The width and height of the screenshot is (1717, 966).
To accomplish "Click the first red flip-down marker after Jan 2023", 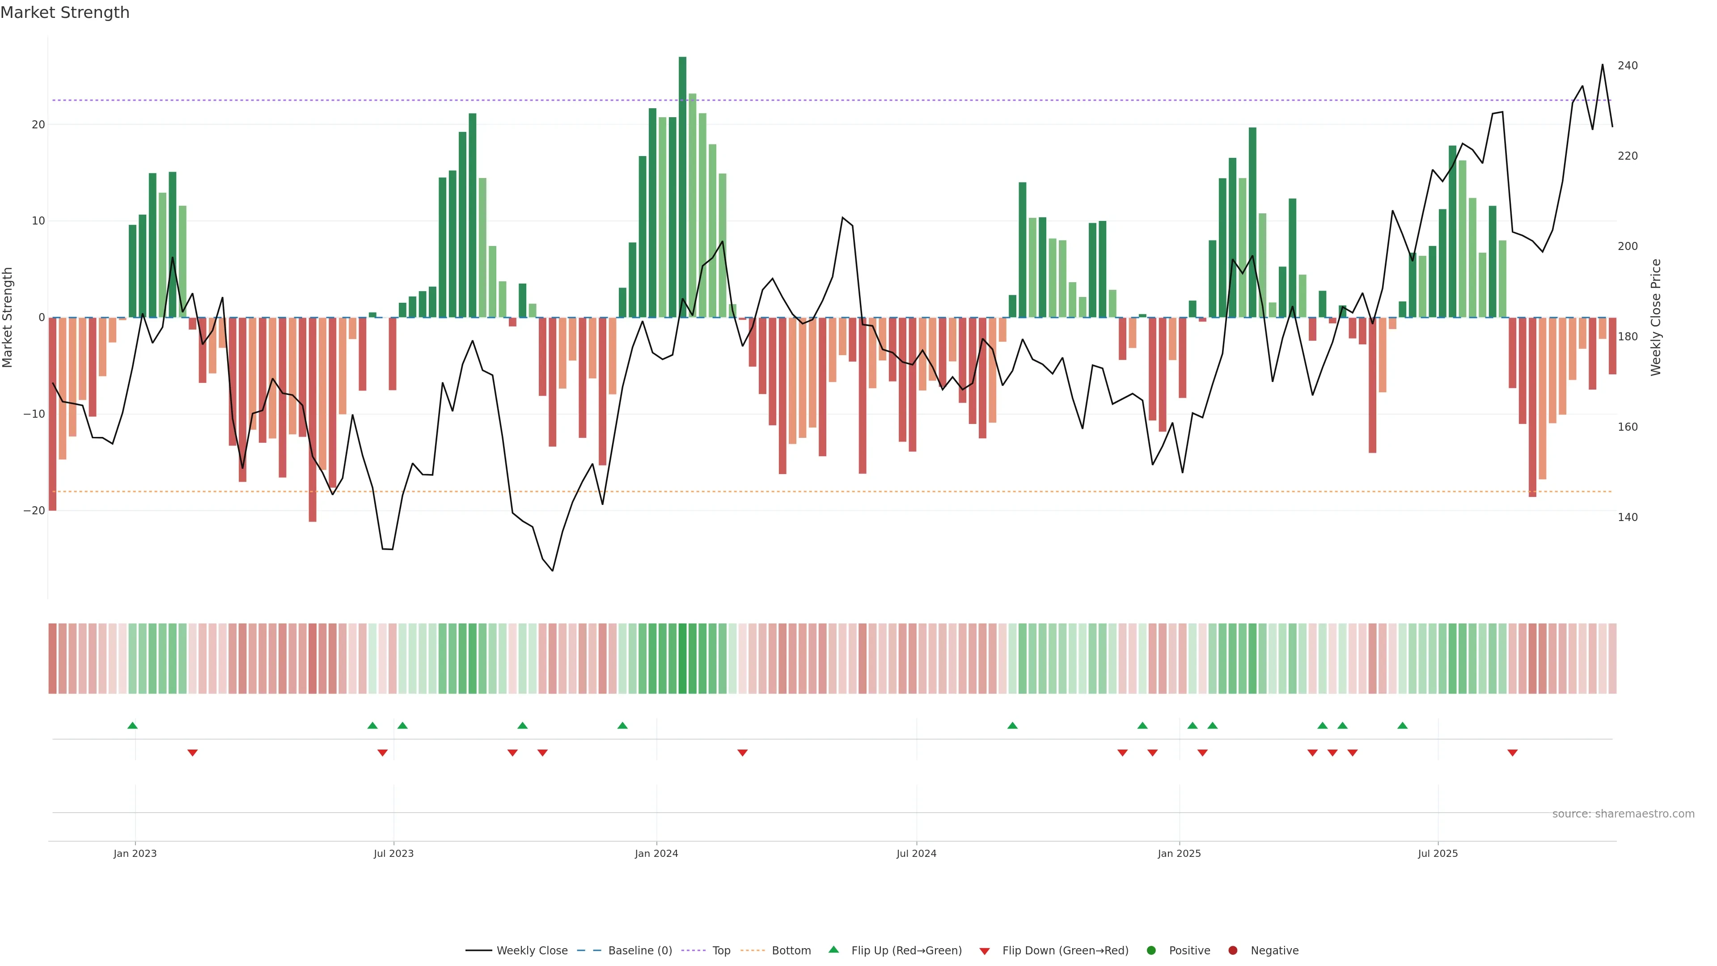I will 193,753.
